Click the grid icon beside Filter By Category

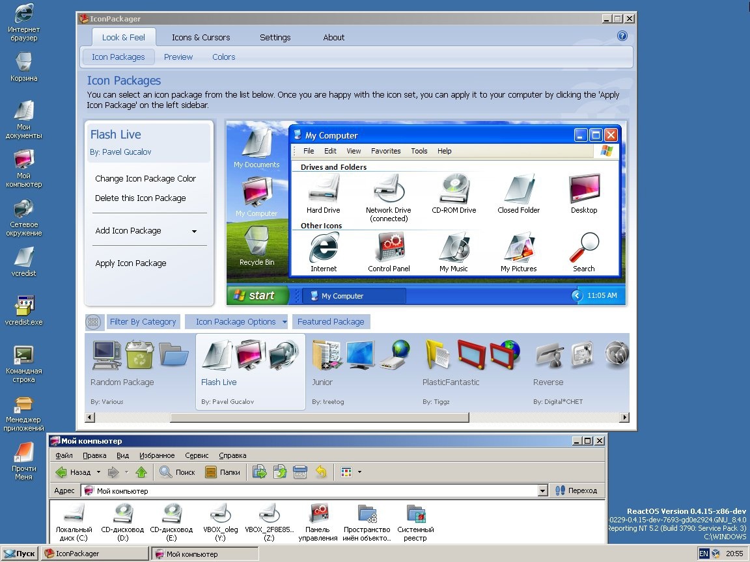tap(93, 321)
